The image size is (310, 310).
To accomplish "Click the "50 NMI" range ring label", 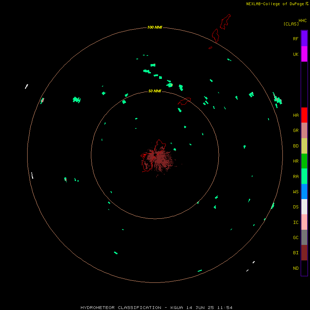I will (x=155, y=91).
